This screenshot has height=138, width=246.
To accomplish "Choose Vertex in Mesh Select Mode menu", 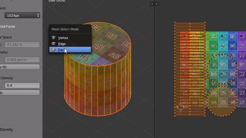I will click(70, 38).
